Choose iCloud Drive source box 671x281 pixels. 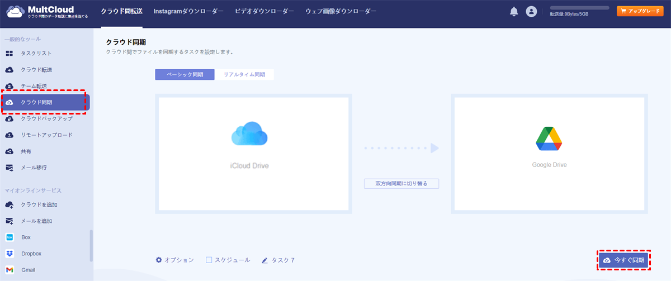tap(253, 154)
